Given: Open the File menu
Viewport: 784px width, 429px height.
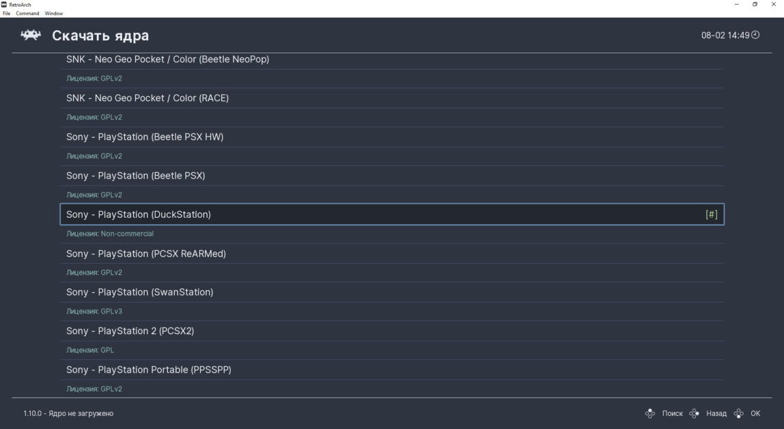Looking at the screenshot, I should (7, 13).
